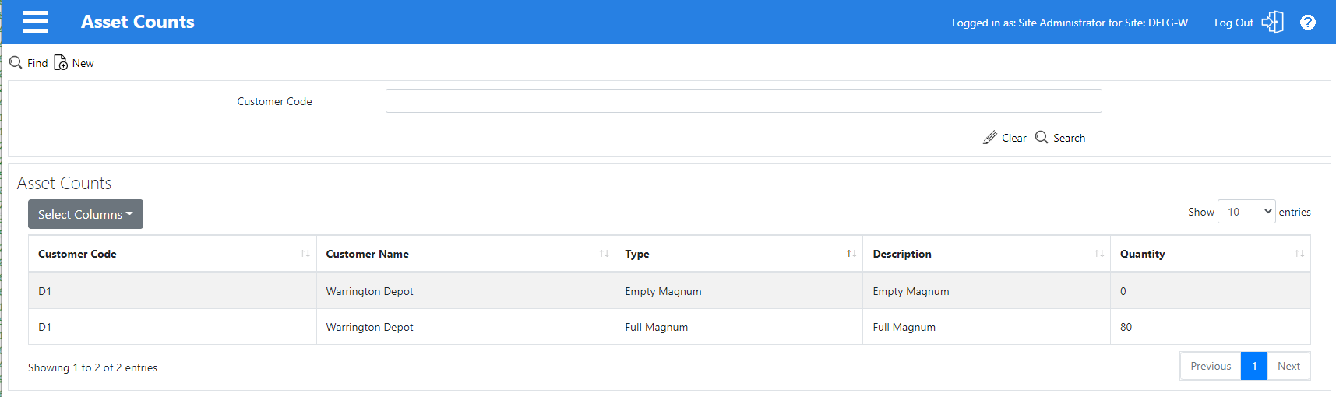
Task: Click the Asset Counts page title
Action: coord(138,22)
